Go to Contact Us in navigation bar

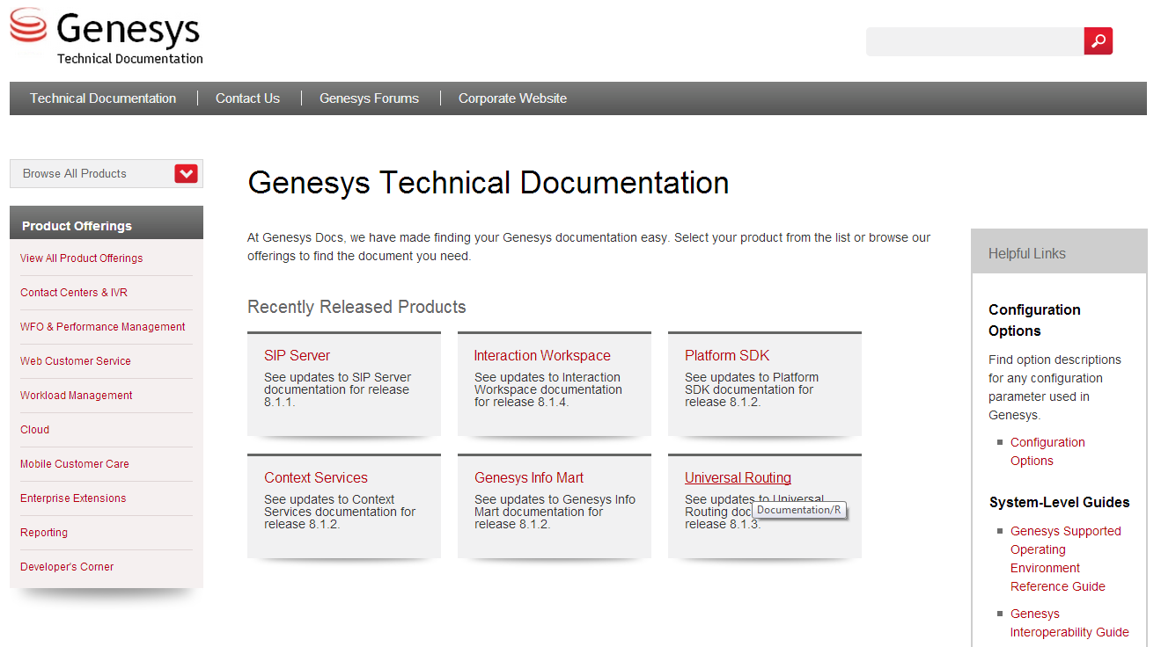pos(247,98)
